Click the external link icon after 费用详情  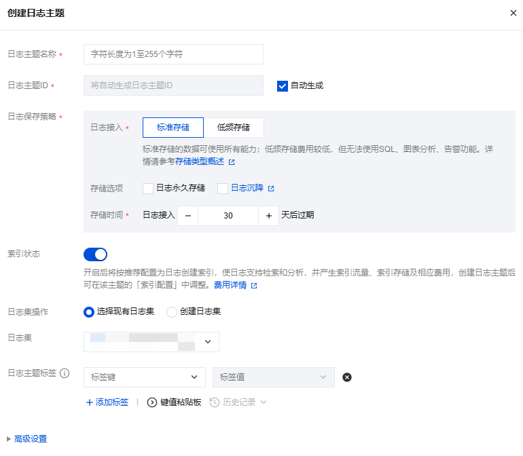tap(254, 286)
